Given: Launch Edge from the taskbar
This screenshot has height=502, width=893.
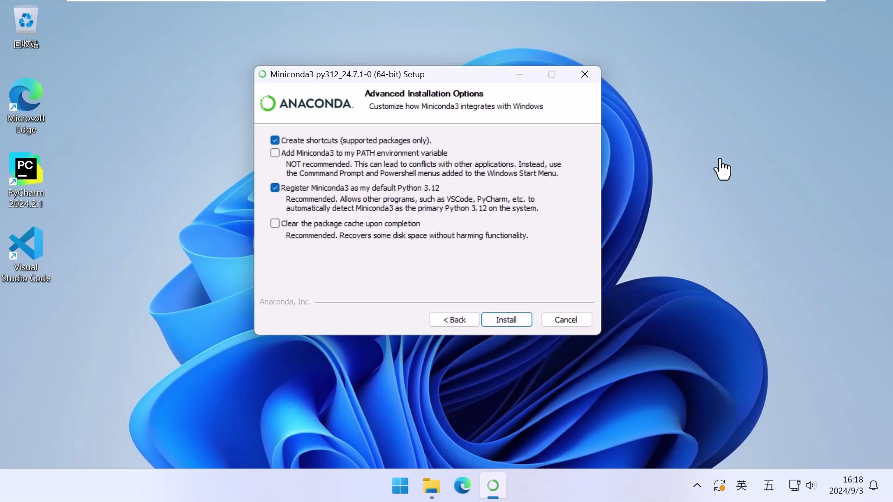Looking at the screenshot, I should [x=462, y=486].
